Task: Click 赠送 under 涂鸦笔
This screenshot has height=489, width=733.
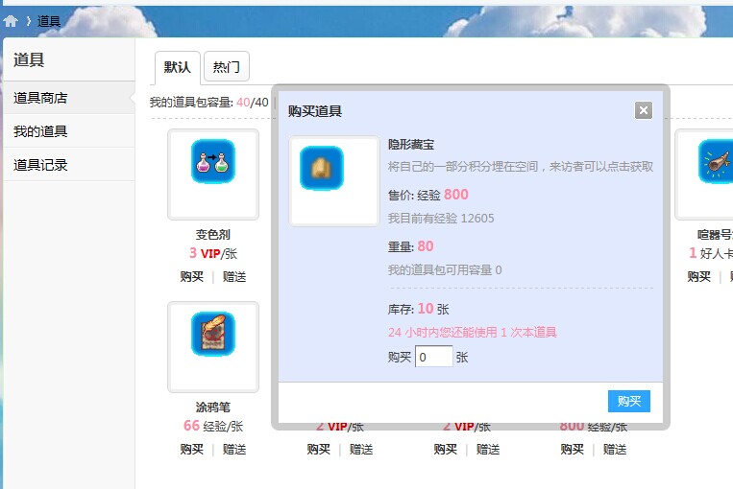Action: click(234, 450)
